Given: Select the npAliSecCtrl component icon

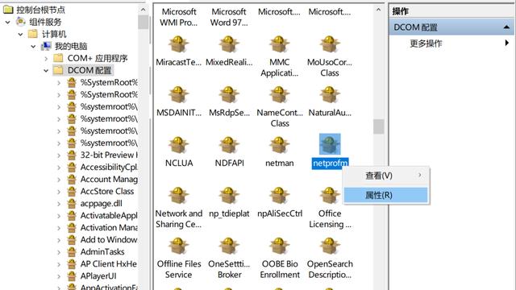Looking at the screenshot, I should [x=279, y=195].
